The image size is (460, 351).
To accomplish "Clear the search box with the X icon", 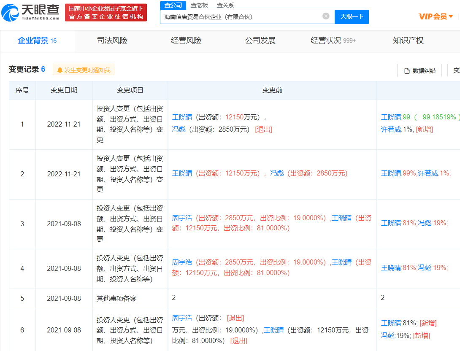I will coord(326,16).
